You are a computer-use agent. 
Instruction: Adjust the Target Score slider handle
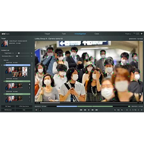tap(19, 53)
